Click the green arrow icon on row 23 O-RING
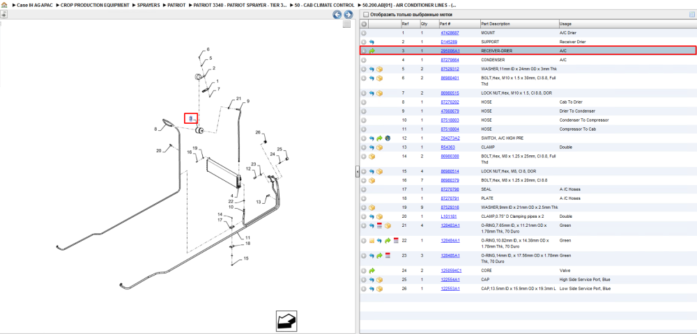The height and width of the screenshot is (334, 697). click(x=380, y=256)
